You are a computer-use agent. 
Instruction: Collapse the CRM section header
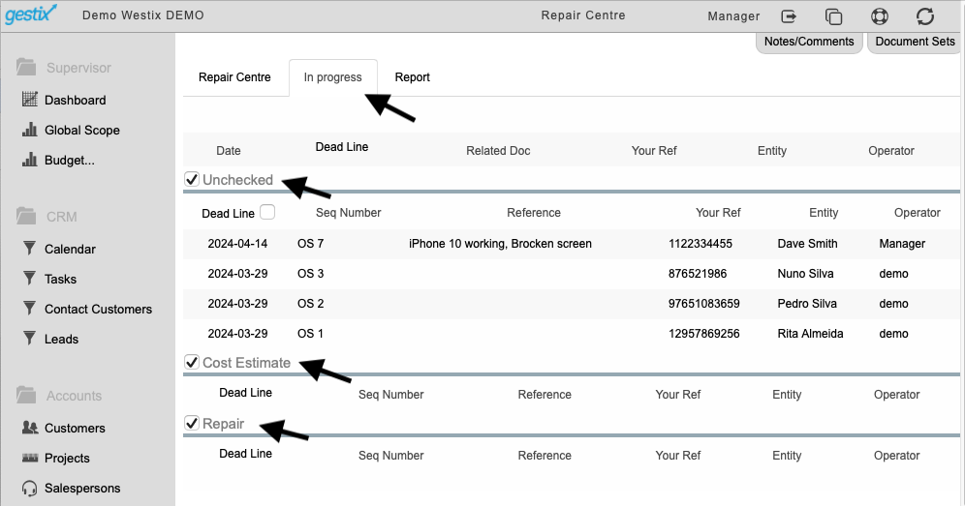(62, 217)
